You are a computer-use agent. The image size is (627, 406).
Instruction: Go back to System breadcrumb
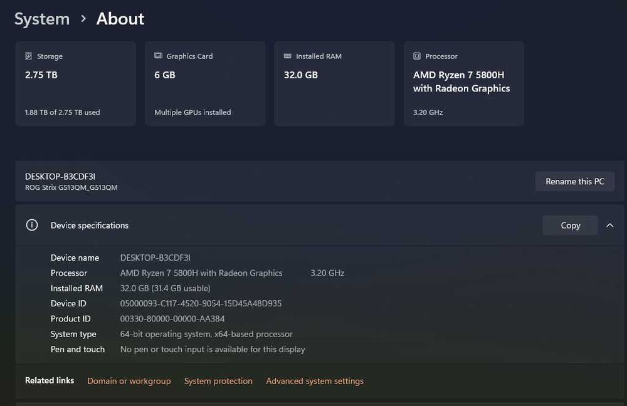pyautogui.click(x=42, y=19)
